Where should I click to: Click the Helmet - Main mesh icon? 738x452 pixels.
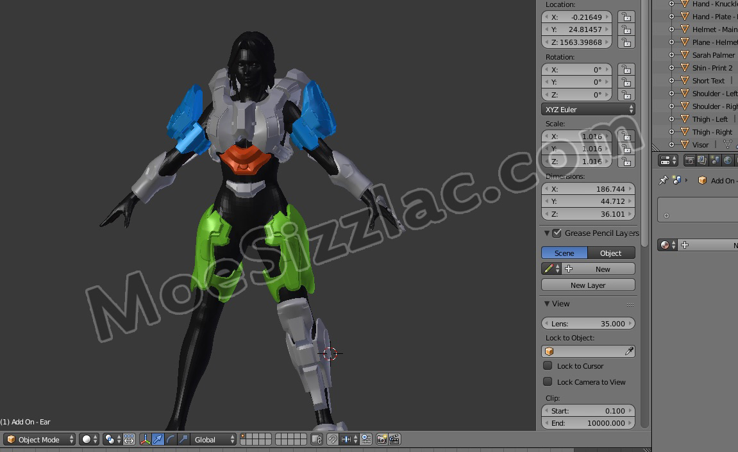click(685, 29)
